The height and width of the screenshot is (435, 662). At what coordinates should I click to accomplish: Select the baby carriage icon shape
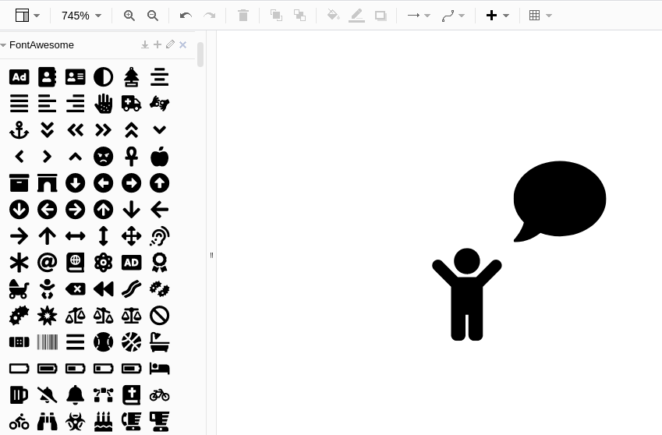pyautogui.click(x=19, y=289)
